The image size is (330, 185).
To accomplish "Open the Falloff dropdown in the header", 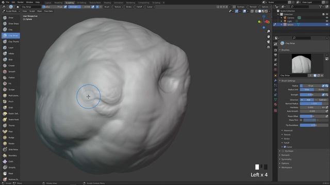I will pyautogui.click(x=140, y=7).
